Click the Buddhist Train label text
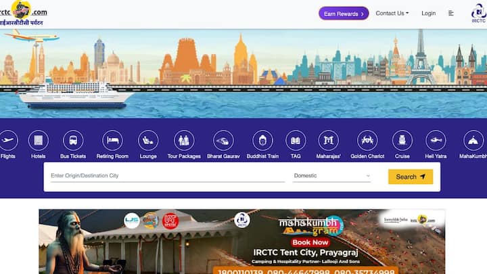Image resolution: width=487 pixels, height=274 pixels. pyautogui.click(x=262, y=156)
